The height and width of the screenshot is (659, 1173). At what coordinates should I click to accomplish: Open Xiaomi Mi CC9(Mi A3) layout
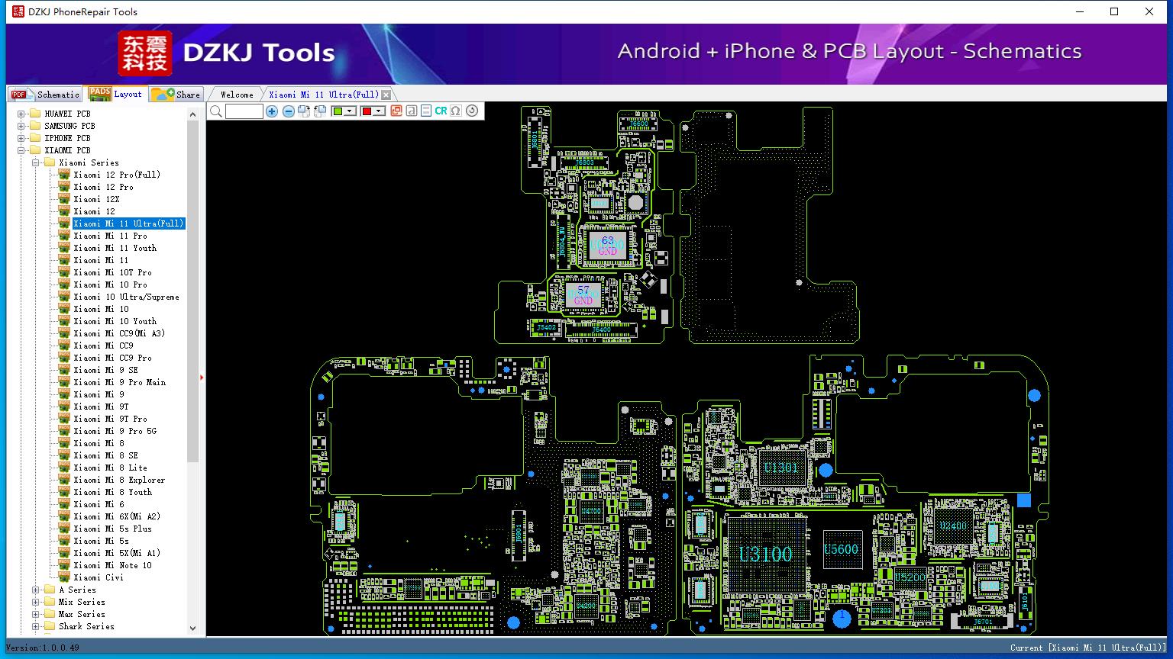[119, 333]
